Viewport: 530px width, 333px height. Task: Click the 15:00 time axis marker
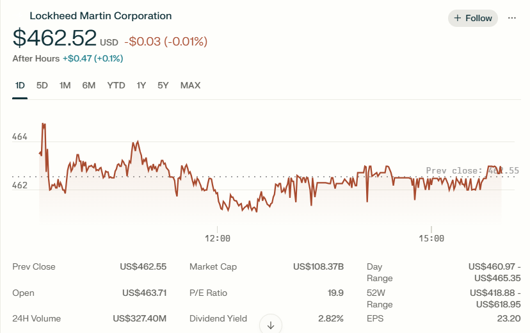(x=431, y=238)
